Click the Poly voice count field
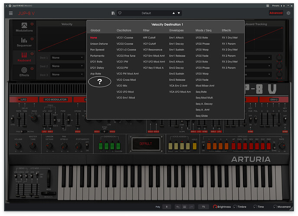This screenshot has height=216, width=298. click(x=167, y=207)
